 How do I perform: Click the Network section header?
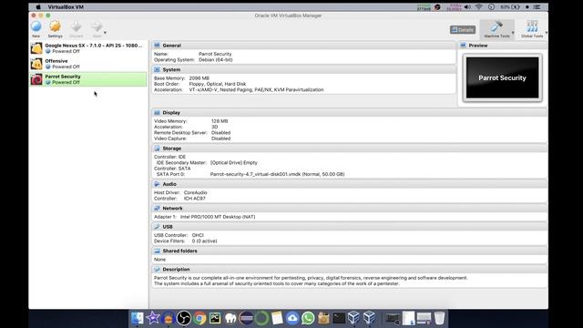350,209
